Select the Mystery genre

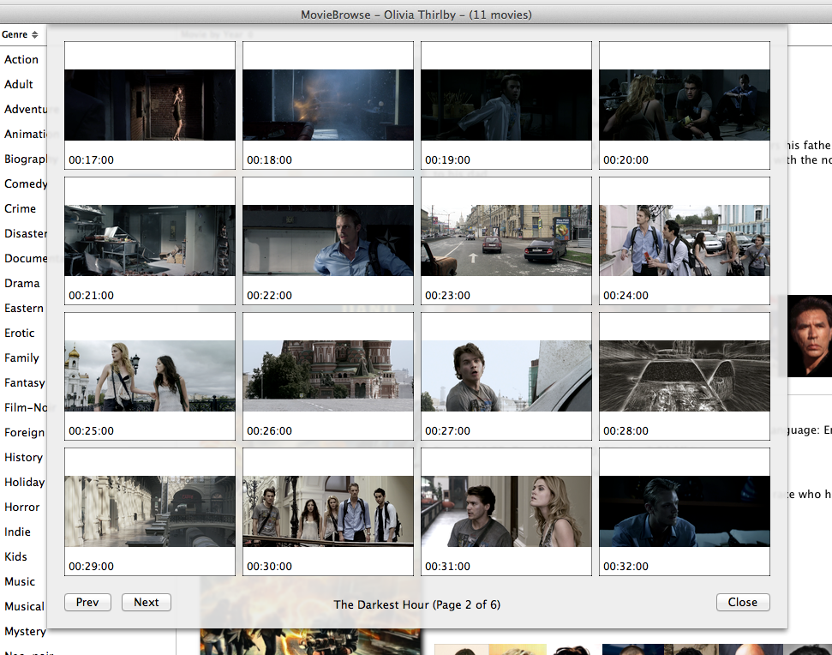tap(25, 632)
